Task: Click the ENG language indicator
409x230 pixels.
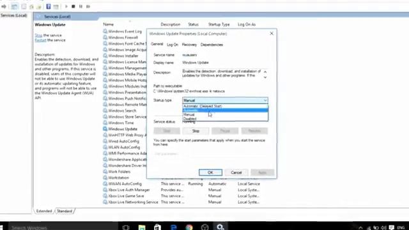Action: pos(401,227)
